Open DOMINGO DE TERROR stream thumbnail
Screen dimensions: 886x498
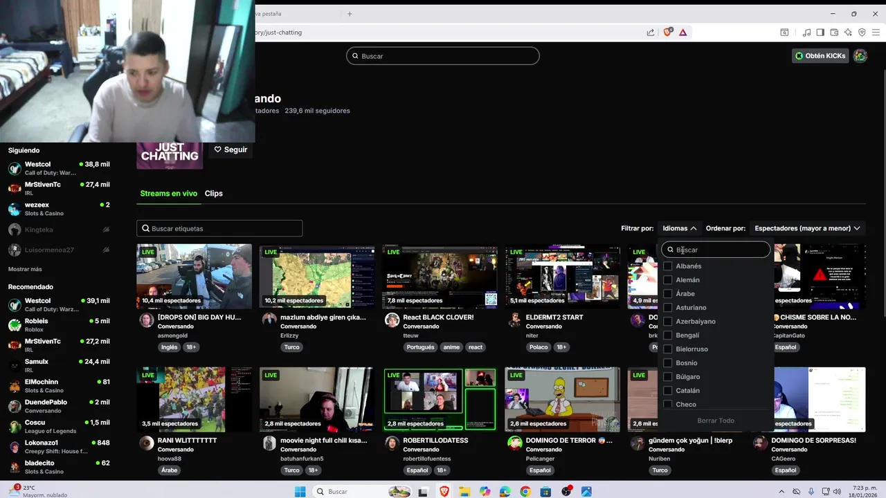tap(563, 399)
